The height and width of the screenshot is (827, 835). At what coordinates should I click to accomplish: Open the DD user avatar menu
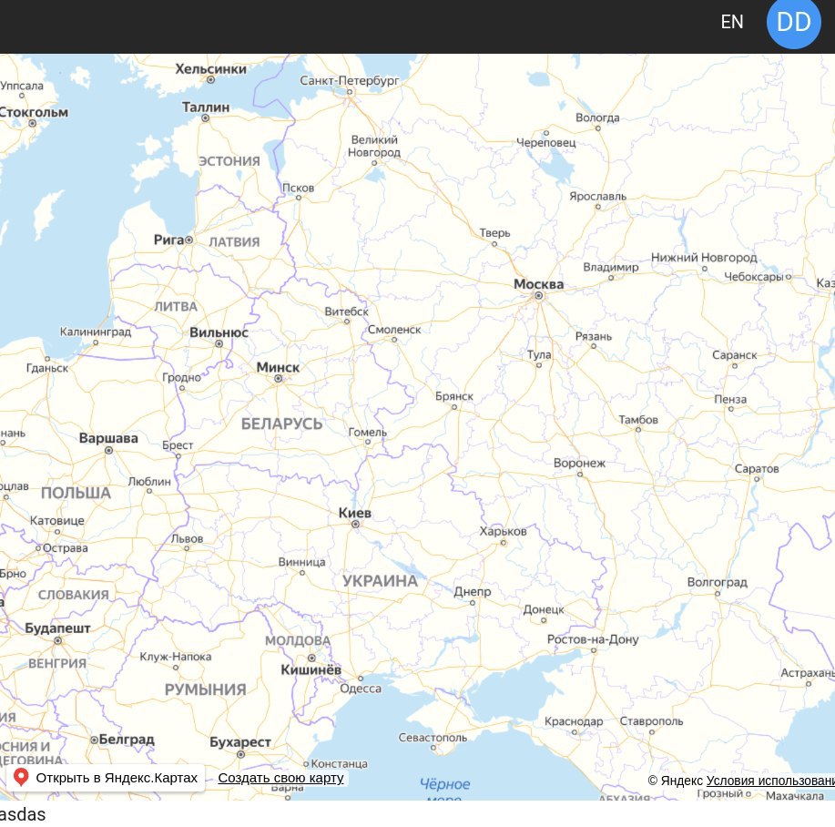pyautogui.click(x=793, y=23)
